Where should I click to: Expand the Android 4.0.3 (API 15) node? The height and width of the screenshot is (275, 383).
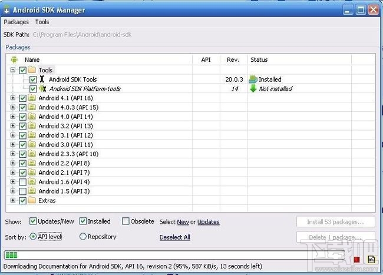pyautogui.click(x=13, y=107)
